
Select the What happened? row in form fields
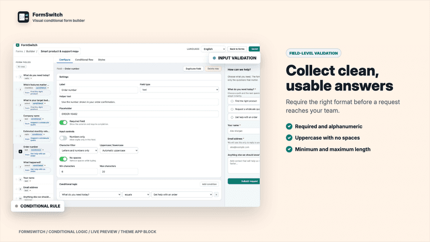33,167
